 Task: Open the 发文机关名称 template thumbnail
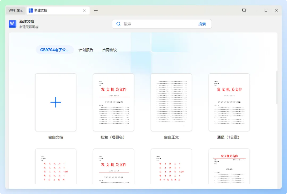point(229,166)
